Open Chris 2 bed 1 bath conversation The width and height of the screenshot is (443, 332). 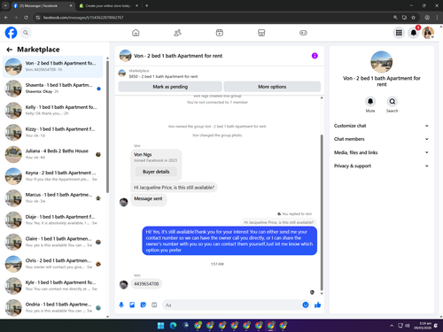[53, 264]
